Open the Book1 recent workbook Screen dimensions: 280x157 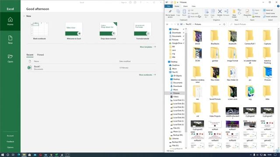[91, 68]
